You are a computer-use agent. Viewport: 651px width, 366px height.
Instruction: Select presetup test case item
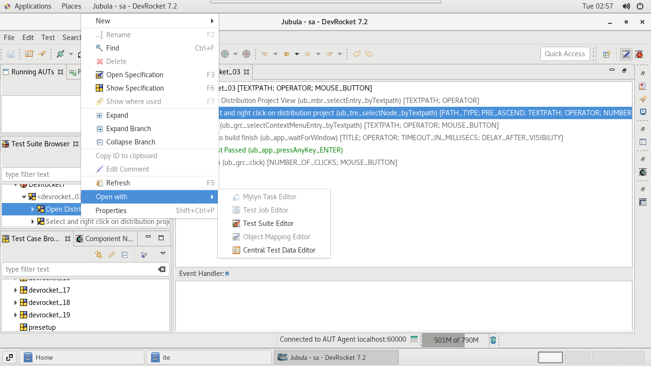pos(38,327)
